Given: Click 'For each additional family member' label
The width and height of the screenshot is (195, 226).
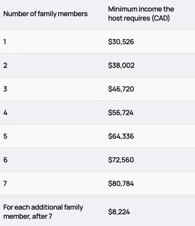Looking at the screenshot, I should click(x=43, y=207).
